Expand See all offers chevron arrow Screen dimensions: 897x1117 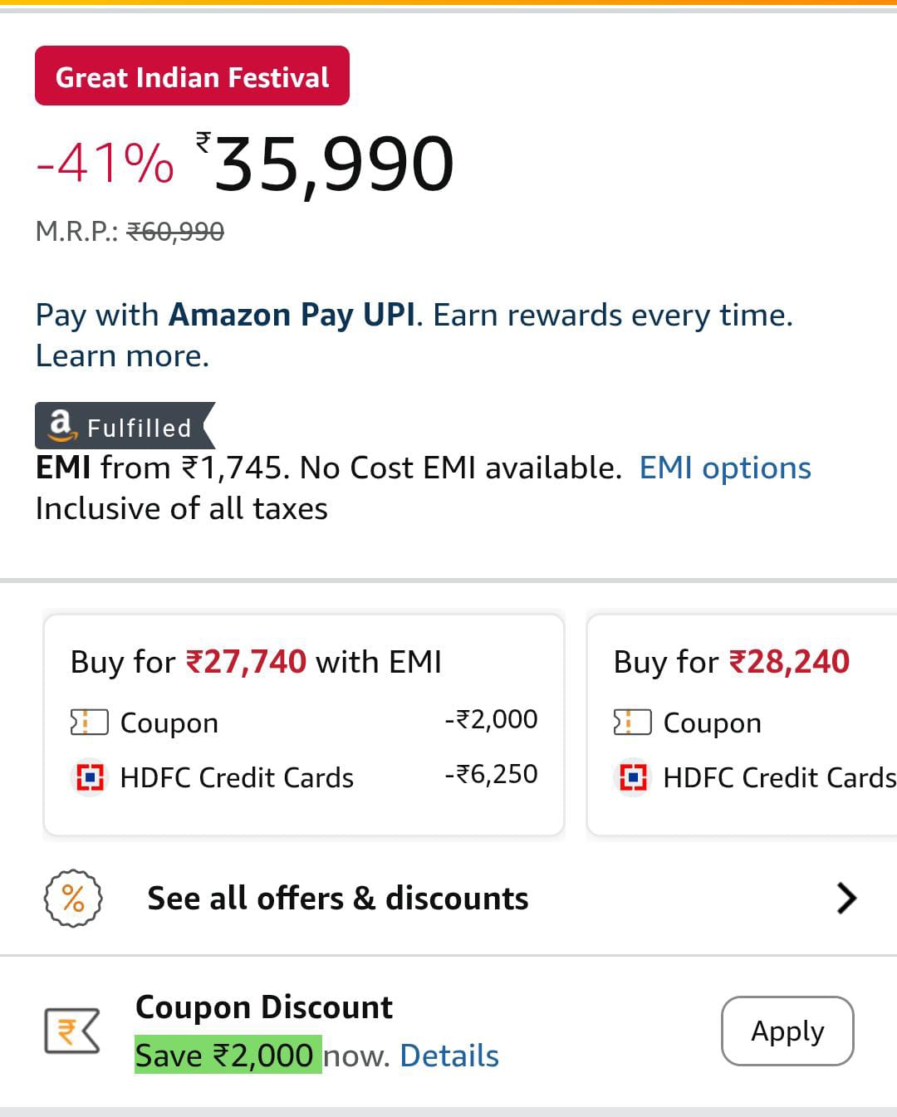pyautogui.click(x=846, y=899)
